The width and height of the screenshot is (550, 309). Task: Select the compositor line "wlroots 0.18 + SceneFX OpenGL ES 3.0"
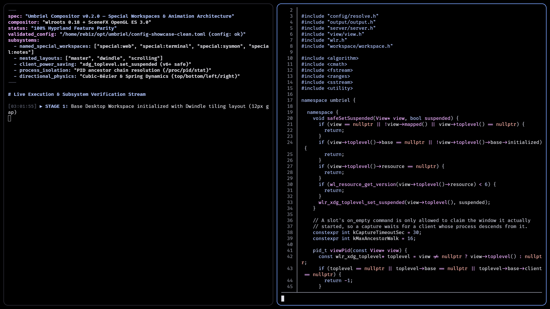click(x=79, y=22)
